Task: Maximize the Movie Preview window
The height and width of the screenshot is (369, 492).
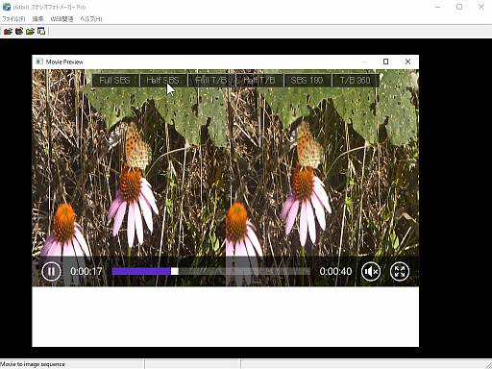Action: point(385,61)
